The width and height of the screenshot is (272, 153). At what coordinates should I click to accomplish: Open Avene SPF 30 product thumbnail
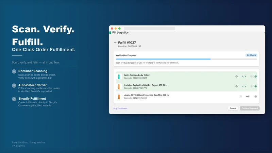[x=119, y=97]
